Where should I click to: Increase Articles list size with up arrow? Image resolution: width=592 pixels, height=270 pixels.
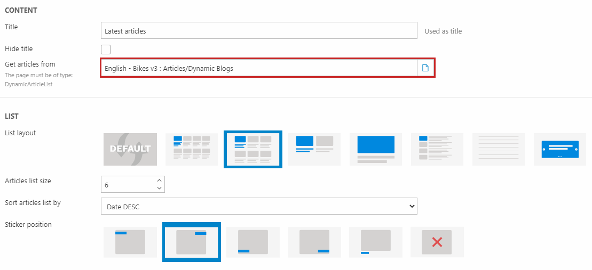[159, 180]
